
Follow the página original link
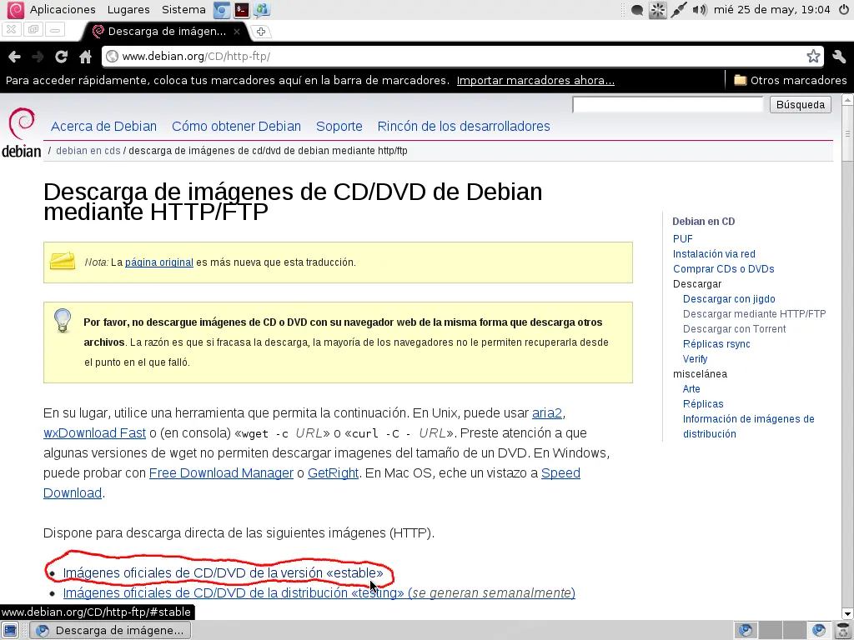point(158,262)
